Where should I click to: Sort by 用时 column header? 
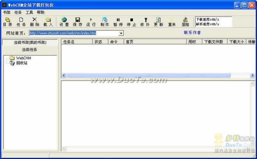click(194, 42)
